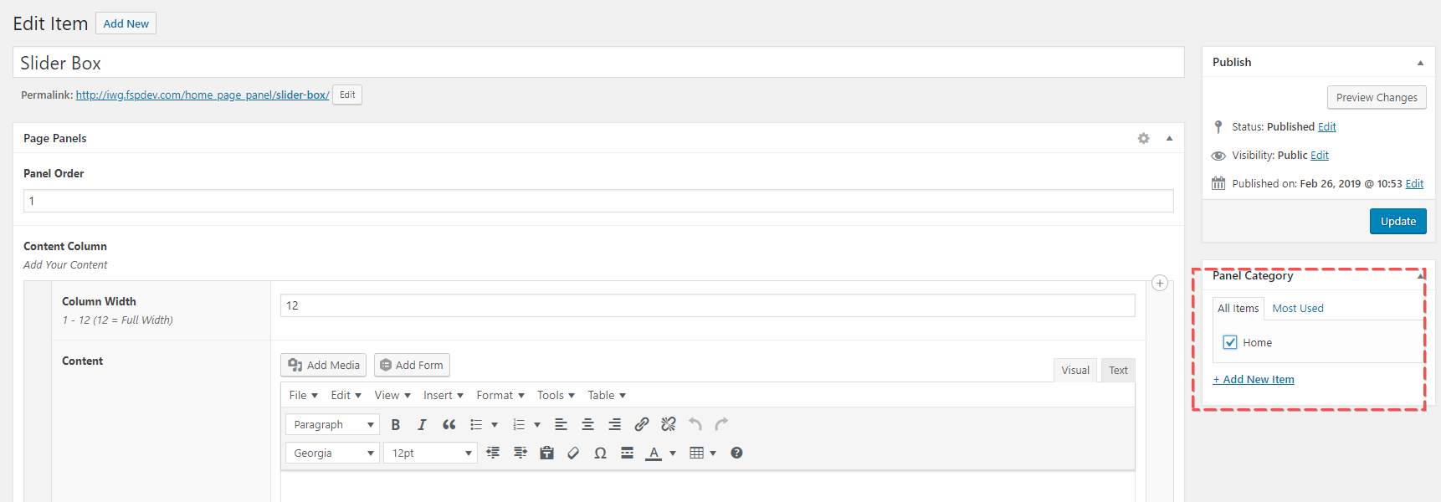1441x502 pixels.
Task: Decrease indent in the editor
Action: coord(494,453)
